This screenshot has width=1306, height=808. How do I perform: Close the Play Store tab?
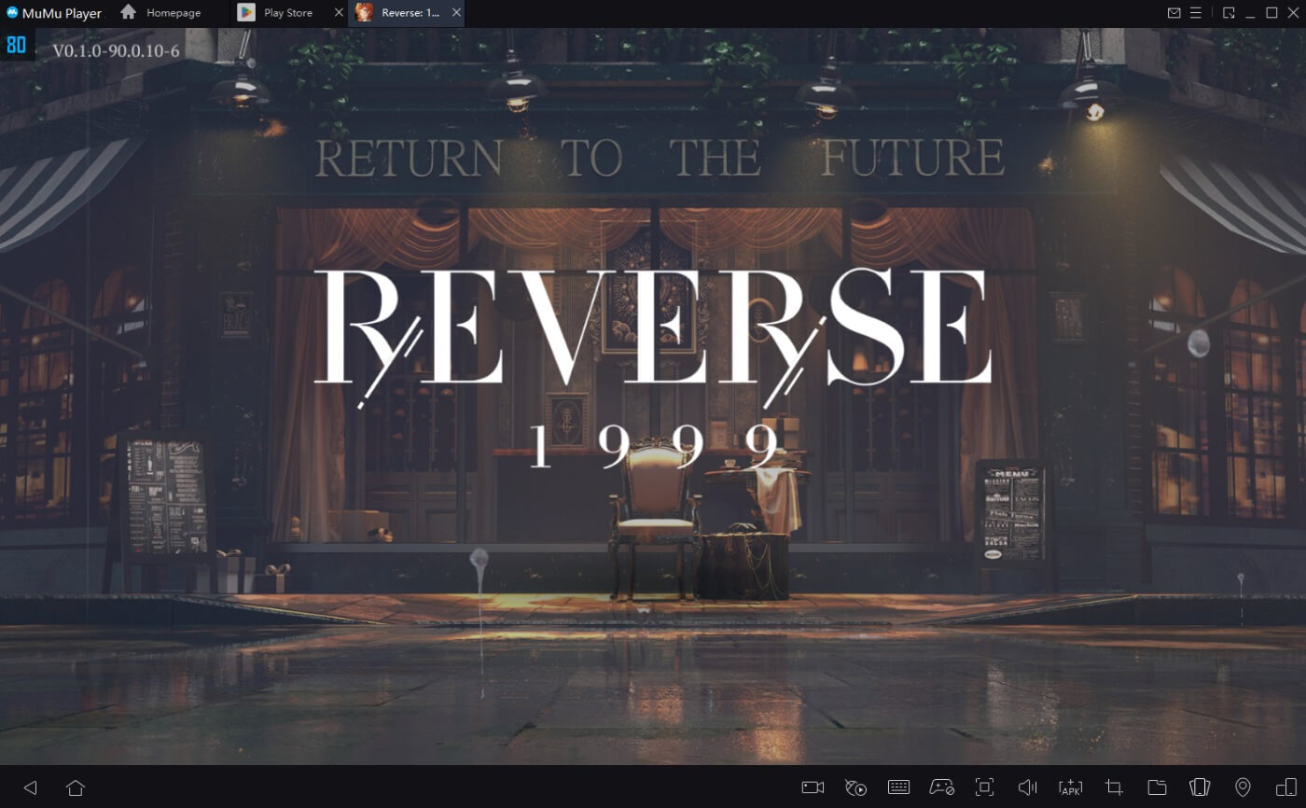tap(339, 13)
